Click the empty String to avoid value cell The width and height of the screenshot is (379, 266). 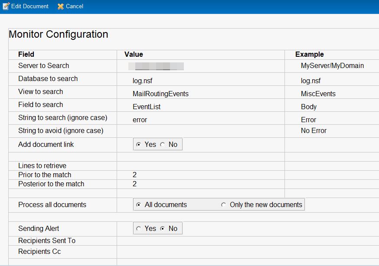tap(200, 131)
